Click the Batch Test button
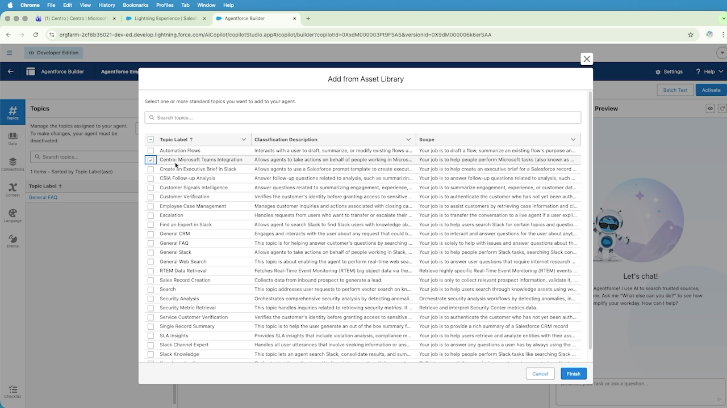Viewport: 727px width, 408px height. pos(675,90)
